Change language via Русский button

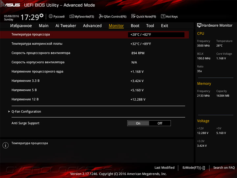pyautogui.click(x=57, y=16)
